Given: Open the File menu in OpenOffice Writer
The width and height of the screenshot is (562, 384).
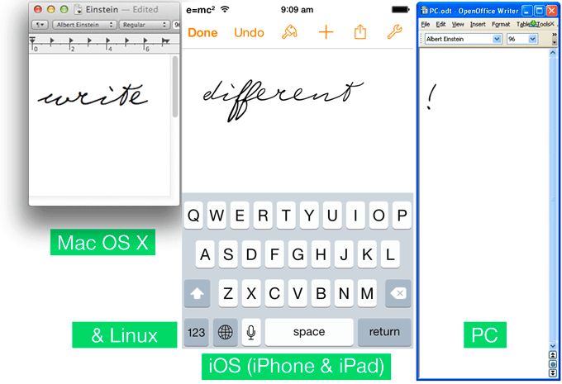Looking at the screenshot, I should 426,24.
